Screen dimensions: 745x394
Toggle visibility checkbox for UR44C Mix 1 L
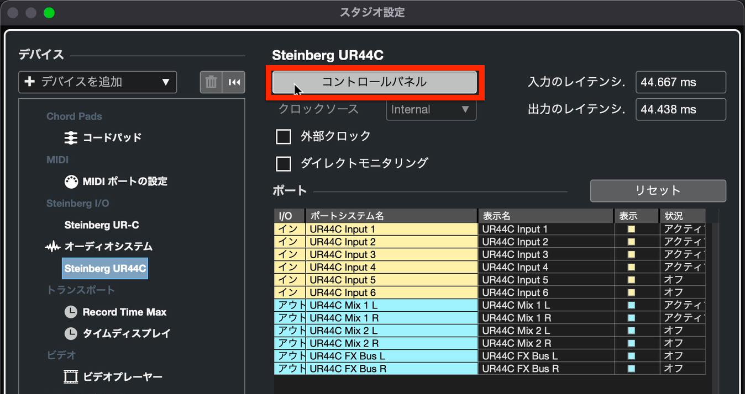(x=631, y=305)
